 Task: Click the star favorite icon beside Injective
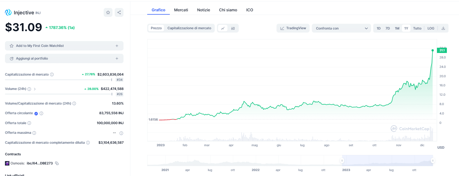108,12
